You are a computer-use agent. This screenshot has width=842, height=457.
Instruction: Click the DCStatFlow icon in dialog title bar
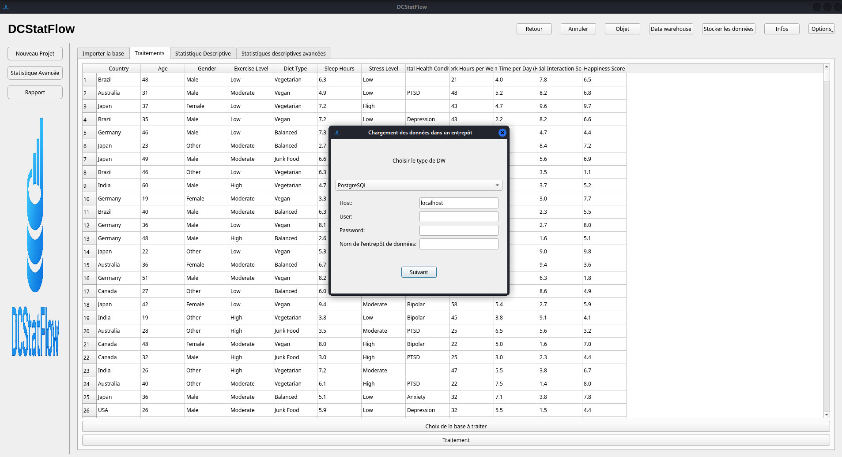pos(337,133)
